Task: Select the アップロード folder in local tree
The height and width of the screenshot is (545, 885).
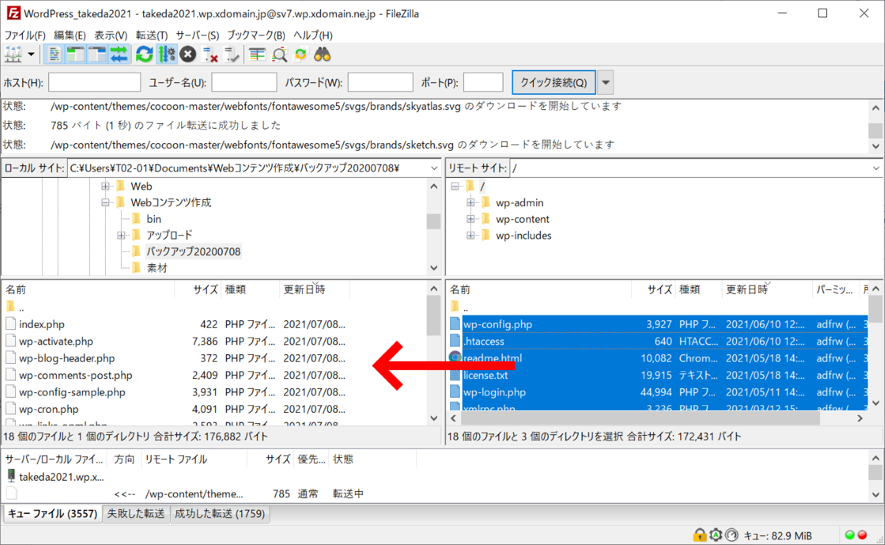Action: pyautogui.click(x=169, y=235)
